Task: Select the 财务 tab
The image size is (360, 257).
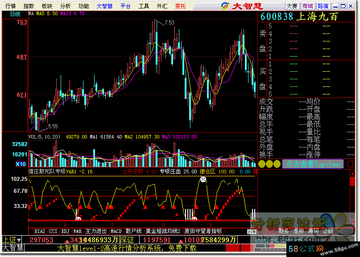Action: click(x=284, y=231)
